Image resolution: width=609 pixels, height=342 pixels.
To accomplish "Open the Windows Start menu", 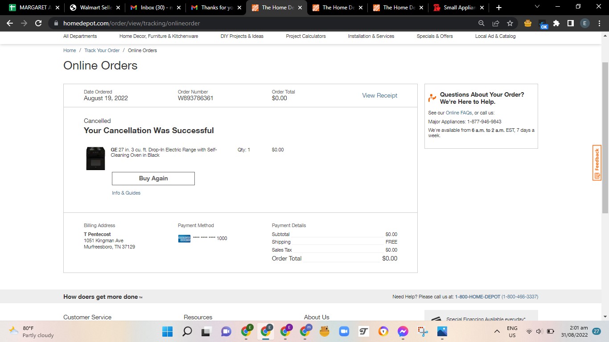I will (x=168, y=331).
